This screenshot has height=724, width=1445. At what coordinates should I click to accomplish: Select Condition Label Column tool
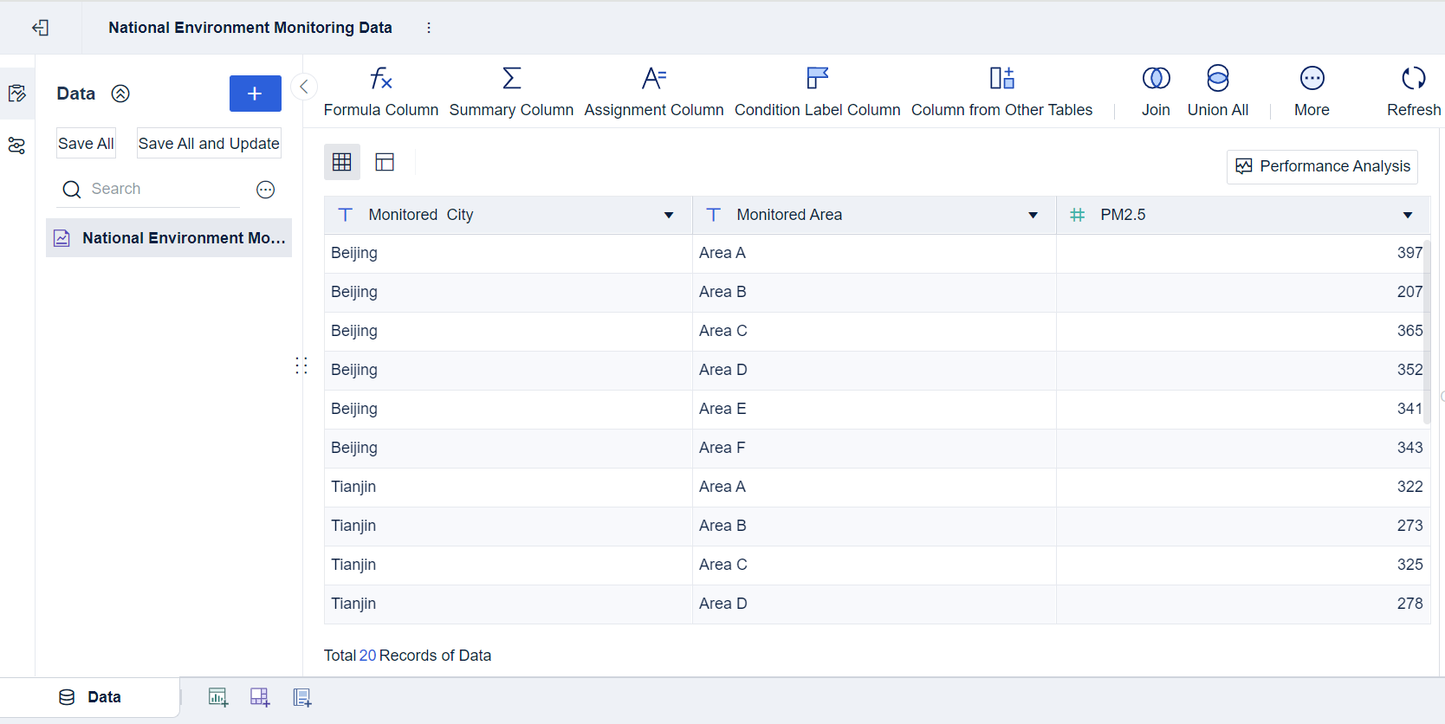coord(817,79)
